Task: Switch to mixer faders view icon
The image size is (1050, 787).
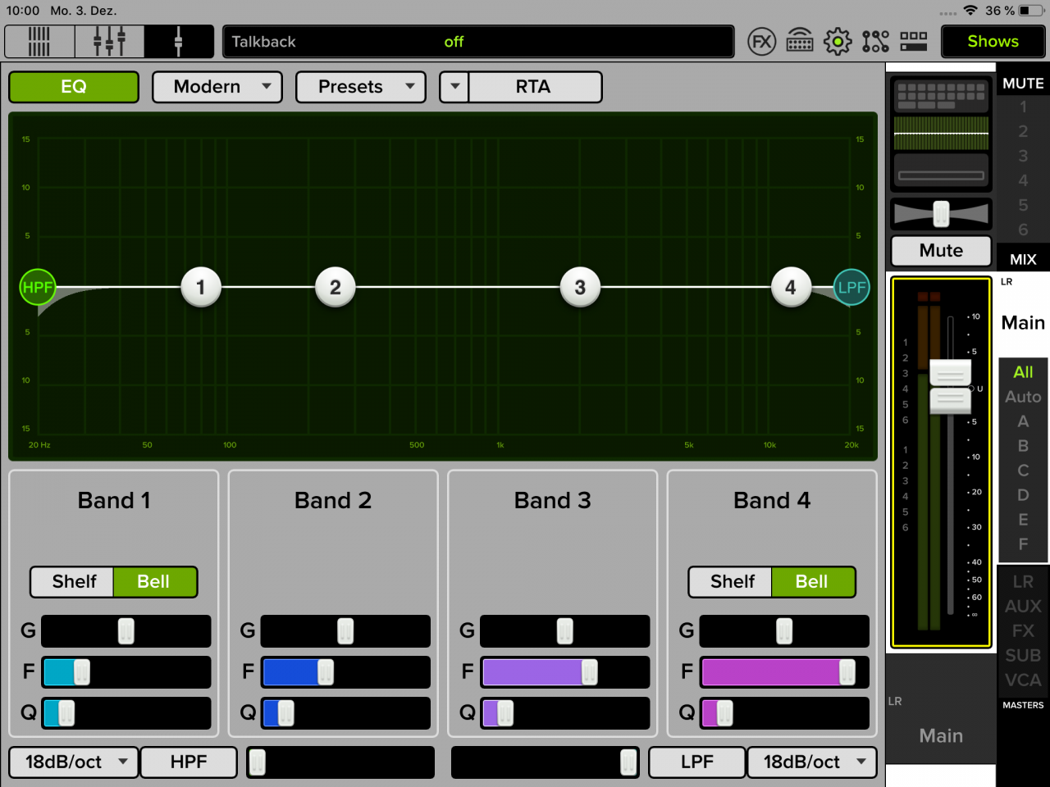Action: pyautogui.click(x=109, y=42)
